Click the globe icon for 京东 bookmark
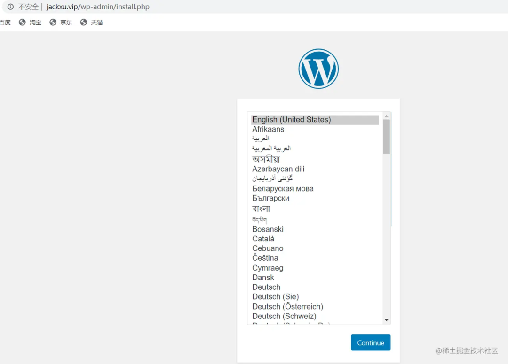The image size is (508, 364). point(53,22)
